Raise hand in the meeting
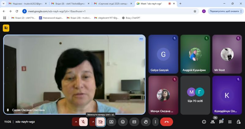This screenshot has height=129, width=245. (x=146, y=122)
